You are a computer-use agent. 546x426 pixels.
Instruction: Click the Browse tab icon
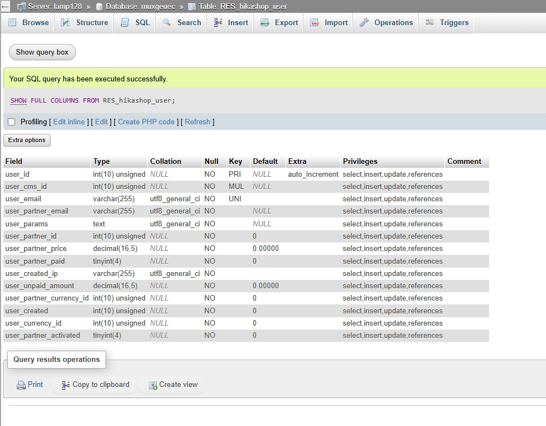click(x=12, y=23)
